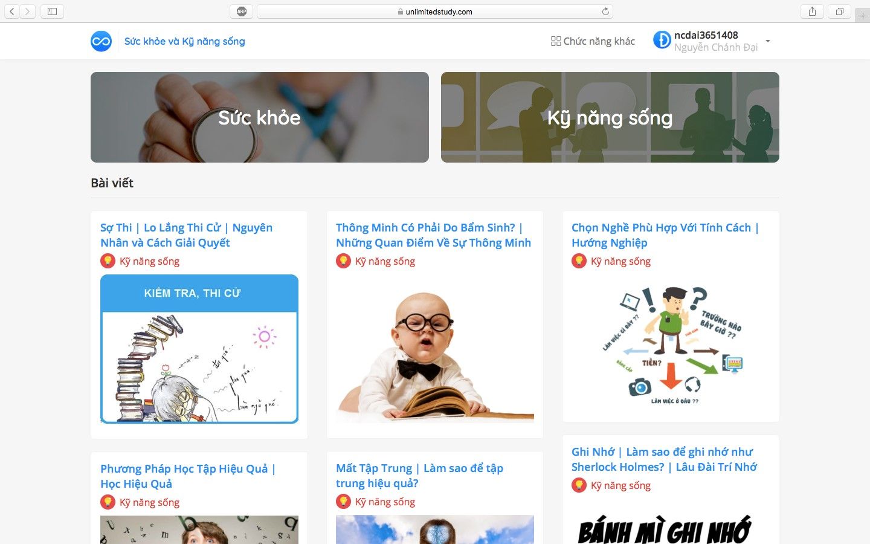Show the Safari sidebar
The image size is (870, 544).
point(52,11)
